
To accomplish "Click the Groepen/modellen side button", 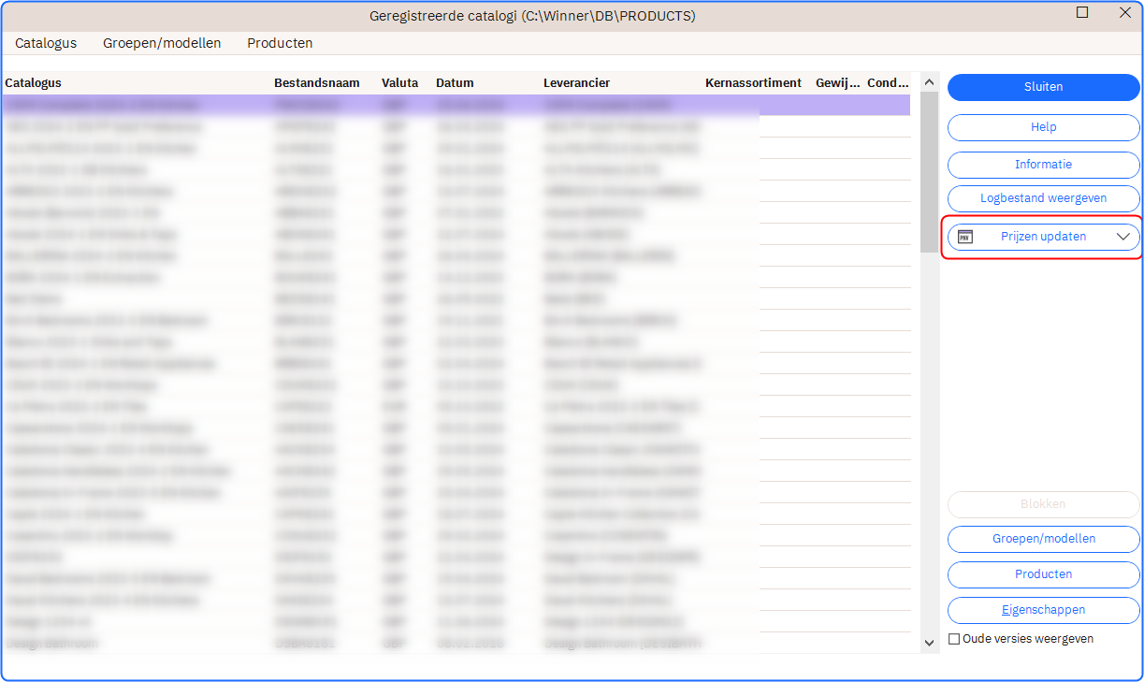I will (x=1043, y=539).
